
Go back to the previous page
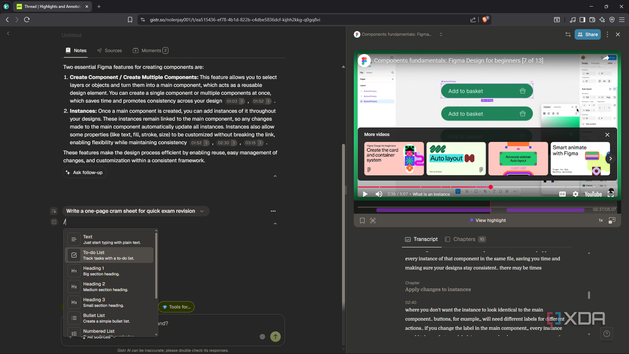tap(7, 20)
